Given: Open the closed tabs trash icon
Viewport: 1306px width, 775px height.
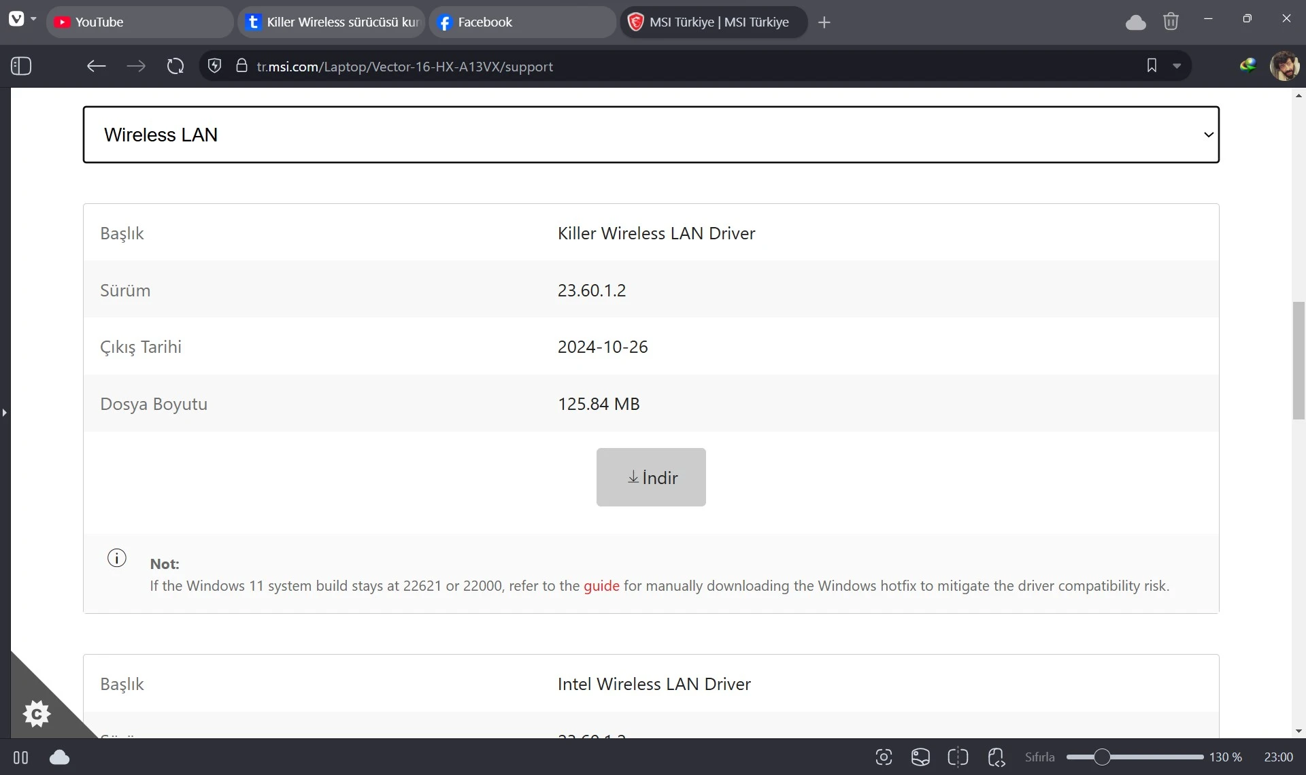Looking at the screenshot, I should click(x=1171, y=22).
